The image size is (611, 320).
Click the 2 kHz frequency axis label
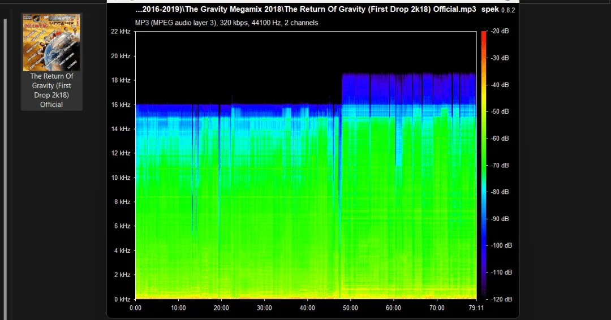[122, 274]
